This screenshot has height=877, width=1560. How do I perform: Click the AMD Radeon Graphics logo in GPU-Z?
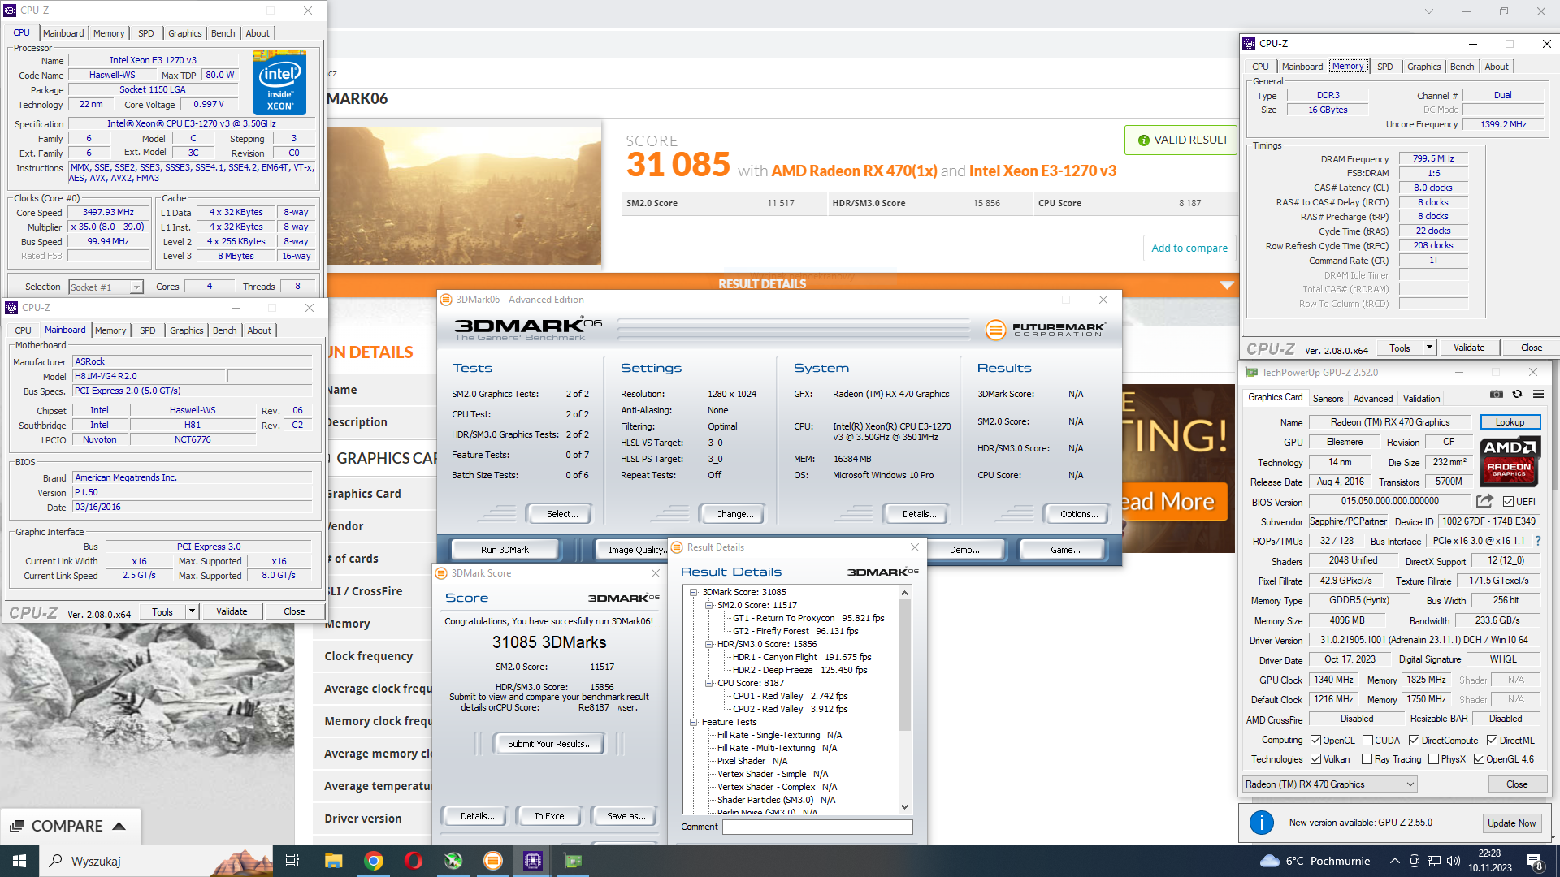(x=1510, y=460)
